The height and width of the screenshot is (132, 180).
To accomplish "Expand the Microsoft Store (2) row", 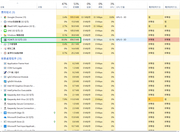I will click(x=1, y=122).
